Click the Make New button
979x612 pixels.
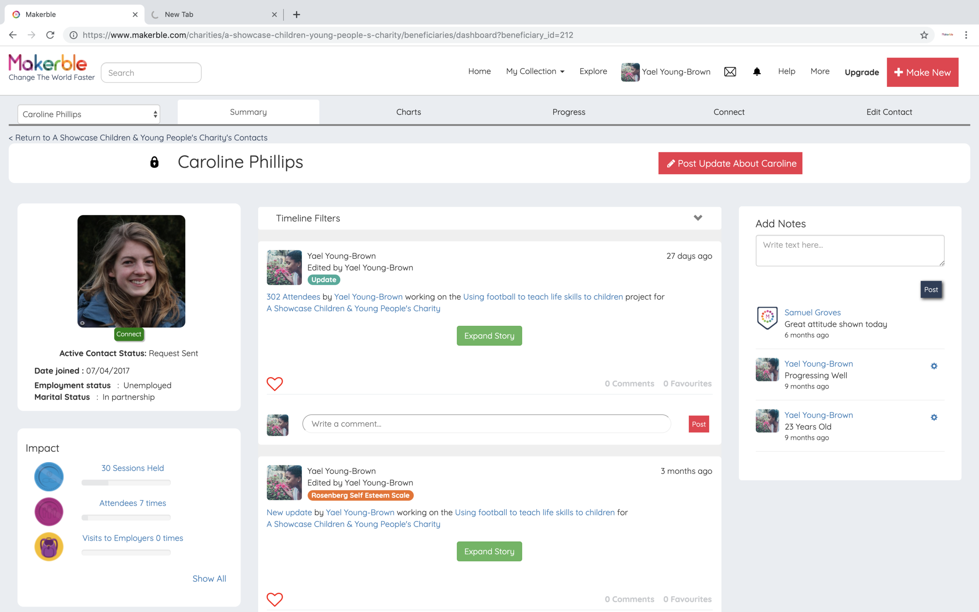(922, 72)
